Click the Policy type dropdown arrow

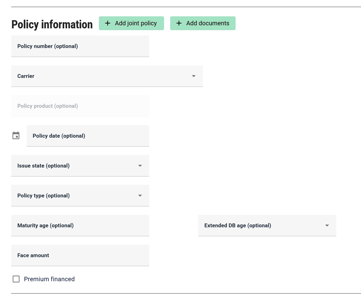(140, 196)
